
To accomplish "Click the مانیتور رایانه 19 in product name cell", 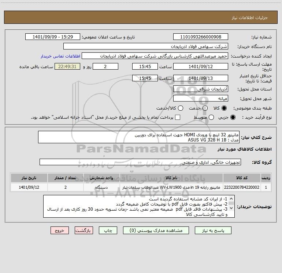I will [x=171, y=187].
